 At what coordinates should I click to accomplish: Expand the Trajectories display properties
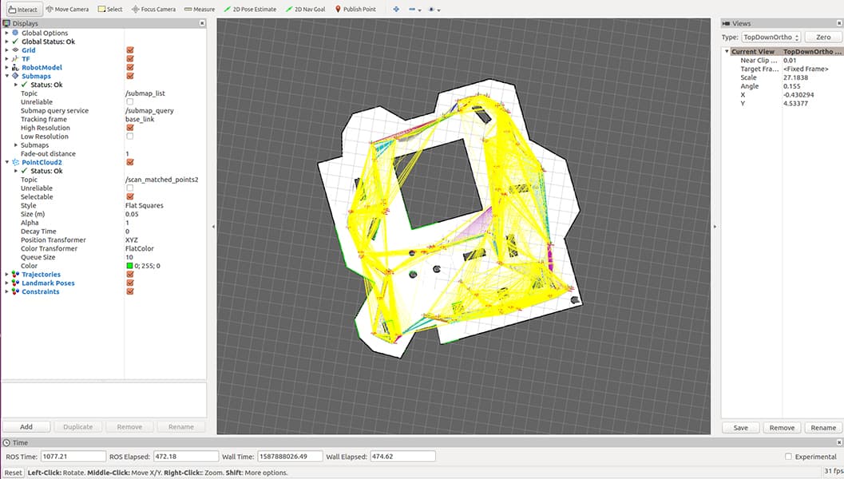tap(7, 274)
